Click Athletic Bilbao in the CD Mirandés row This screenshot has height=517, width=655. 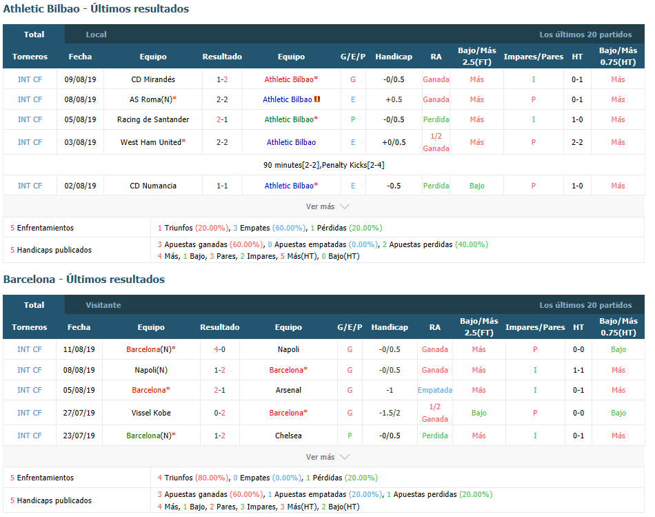point(291,79)
